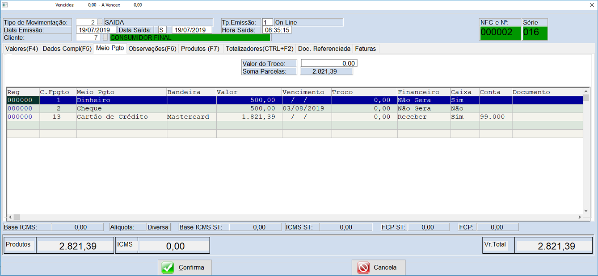Image resolution: width=598 pixels, height=276 pixels.
Task: Open the Observações(F6) tab
Action: [152, 49]
